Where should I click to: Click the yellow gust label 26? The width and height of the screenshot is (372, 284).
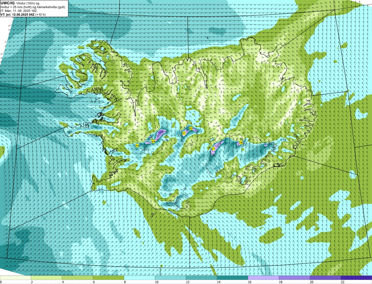(137, 145)
